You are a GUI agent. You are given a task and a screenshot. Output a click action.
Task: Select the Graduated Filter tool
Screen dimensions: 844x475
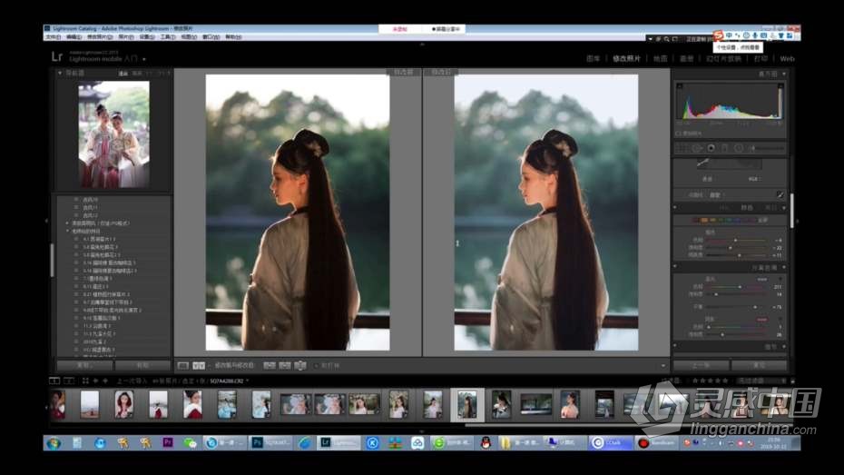(x=724, y=148)
